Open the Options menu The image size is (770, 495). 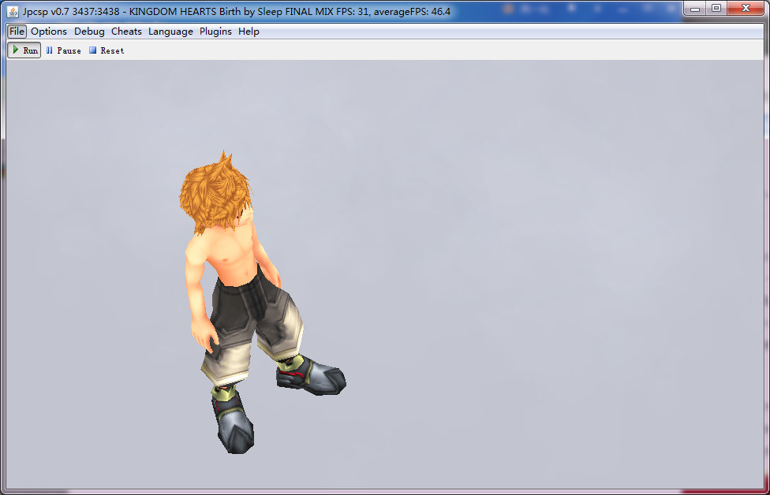click(x=49, y=32)
